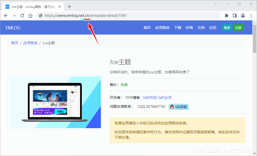Open the 文档 navigation item
The image size is (257, 156).
click(x=201, y=28)
